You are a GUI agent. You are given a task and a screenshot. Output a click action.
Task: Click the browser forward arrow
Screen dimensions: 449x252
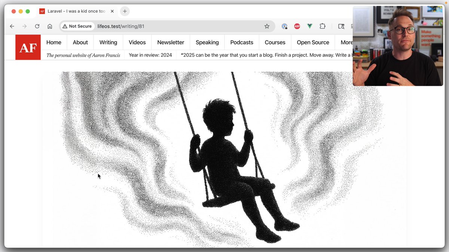tap(24, 26)
